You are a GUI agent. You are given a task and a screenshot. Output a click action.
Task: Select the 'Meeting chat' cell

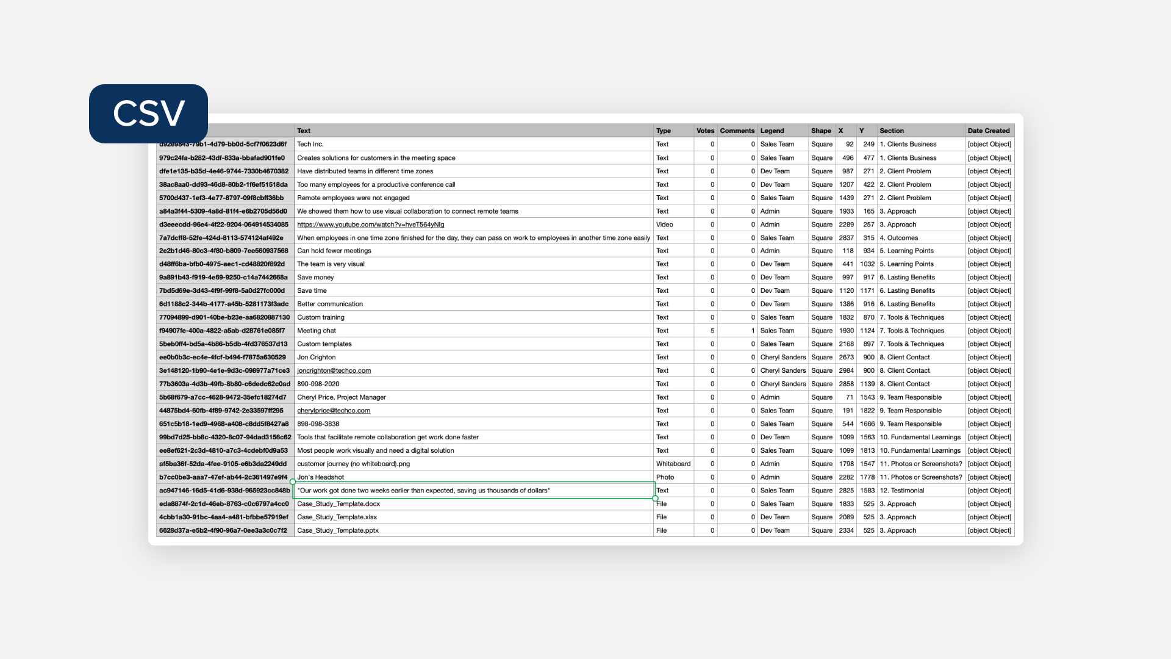click(474, 331)
